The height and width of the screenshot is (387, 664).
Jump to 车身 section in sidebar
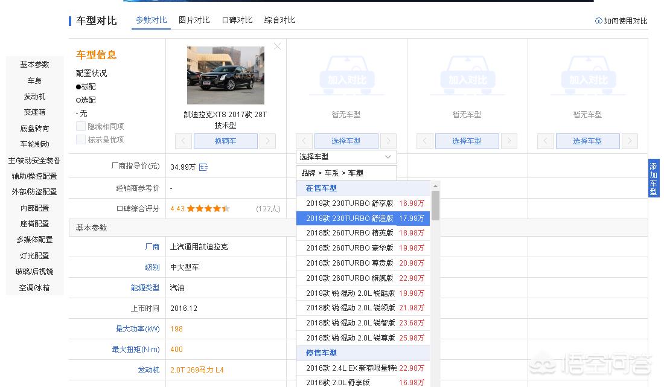click(x=35, y=80)
